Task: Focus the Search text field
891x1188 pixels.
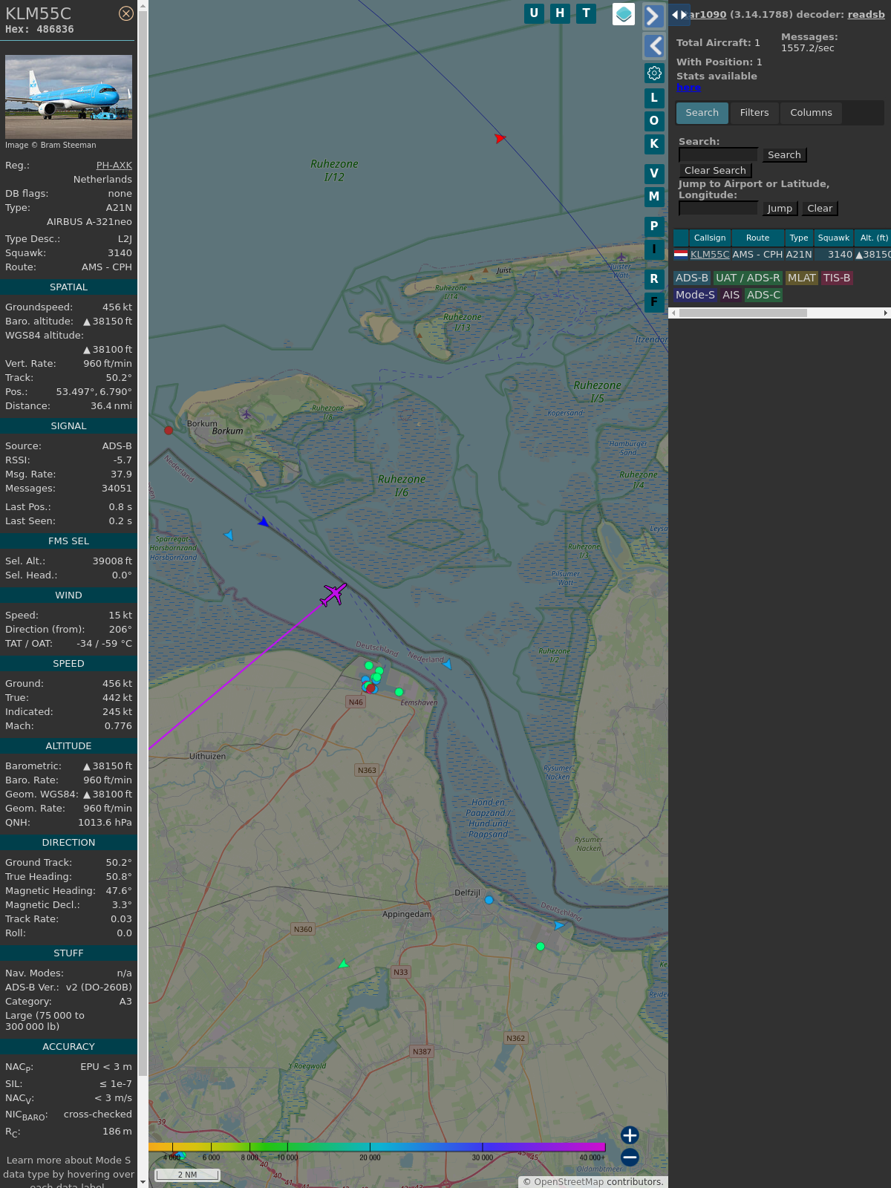Action: click(718, 154)
